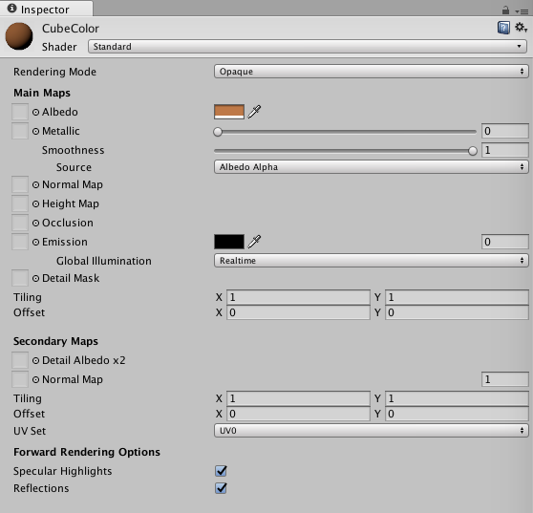Click the Secondary Normal Map picker circle
Viewport: 533px width, 513px height.
[35, 379]
